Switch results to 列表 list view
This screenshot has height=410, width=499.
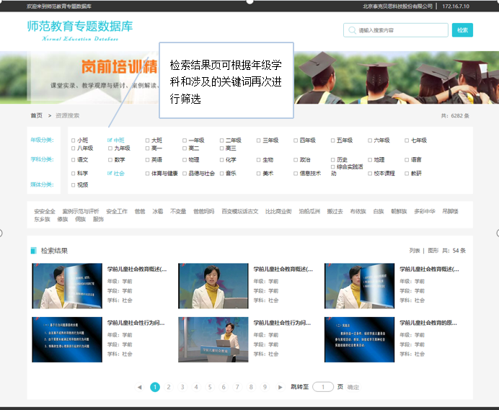coord(414,251)
